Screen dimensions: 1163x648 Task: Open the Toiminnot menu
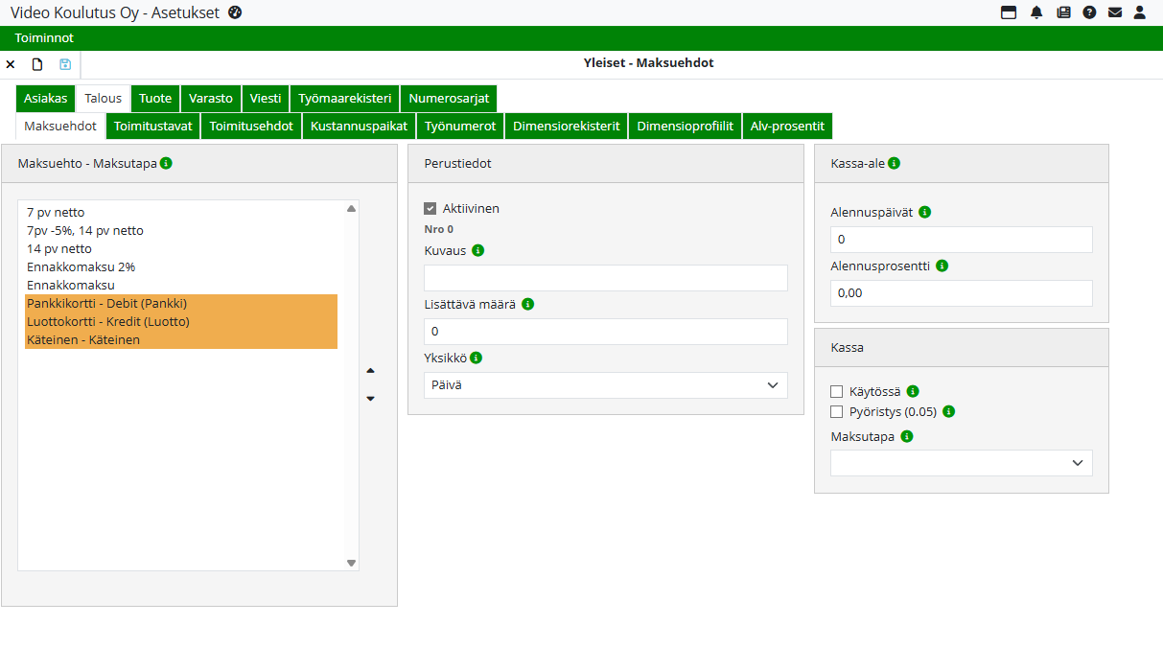(44, 38)
